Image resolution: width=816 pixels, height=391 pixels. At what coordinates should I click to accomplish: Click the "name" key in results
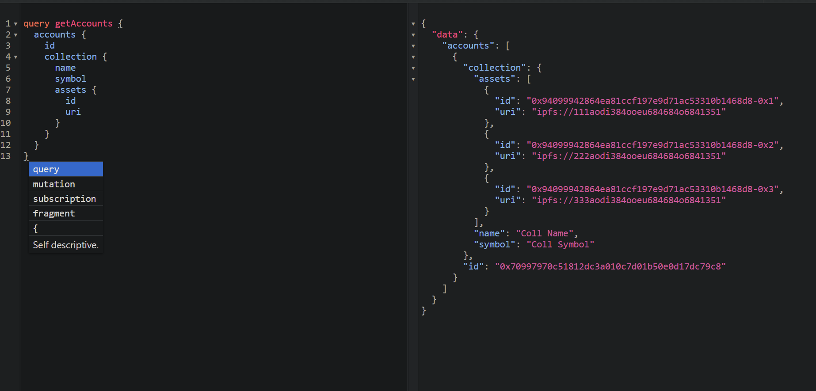(489, 233)
